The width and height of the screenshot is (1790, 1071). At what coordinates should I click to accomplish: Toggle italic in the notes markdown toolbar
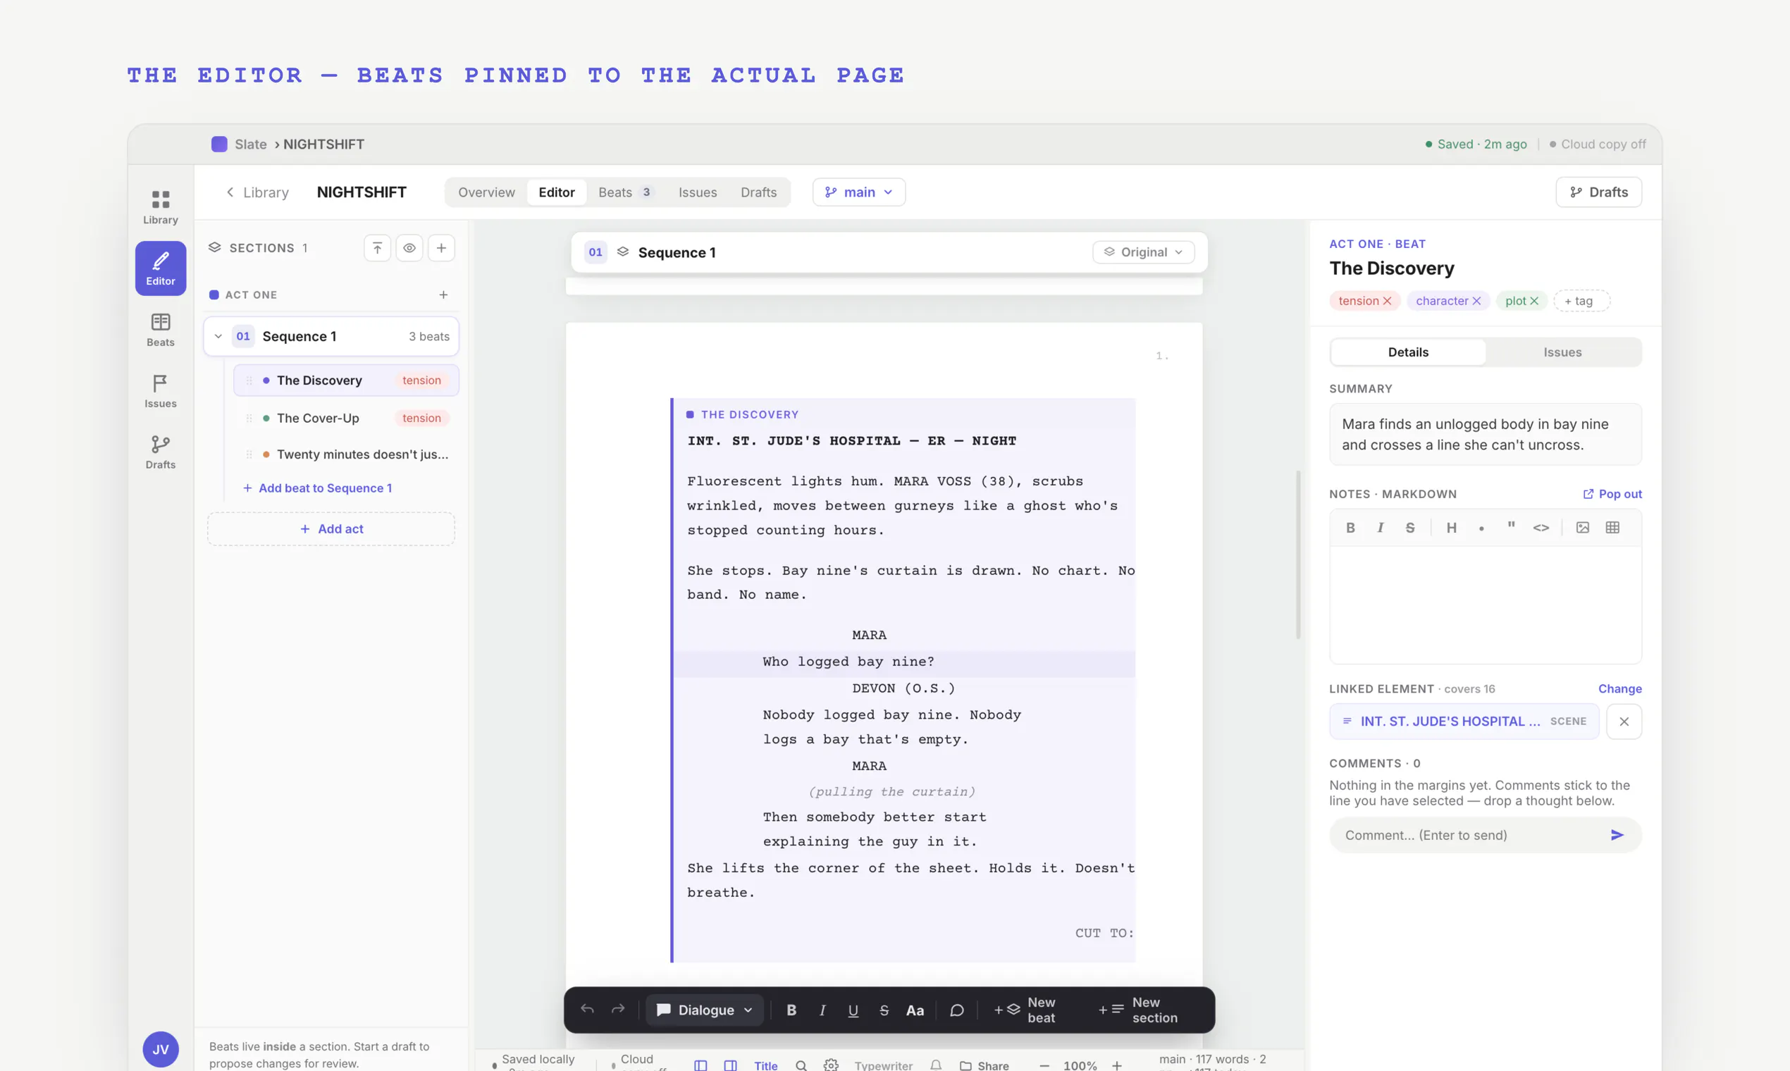click(x=1380, y=528)
